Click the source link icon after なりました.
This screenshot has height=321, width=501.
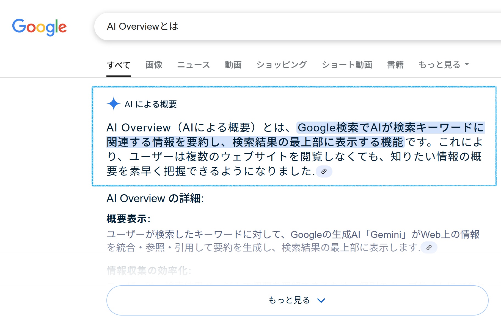click(324, 171)
